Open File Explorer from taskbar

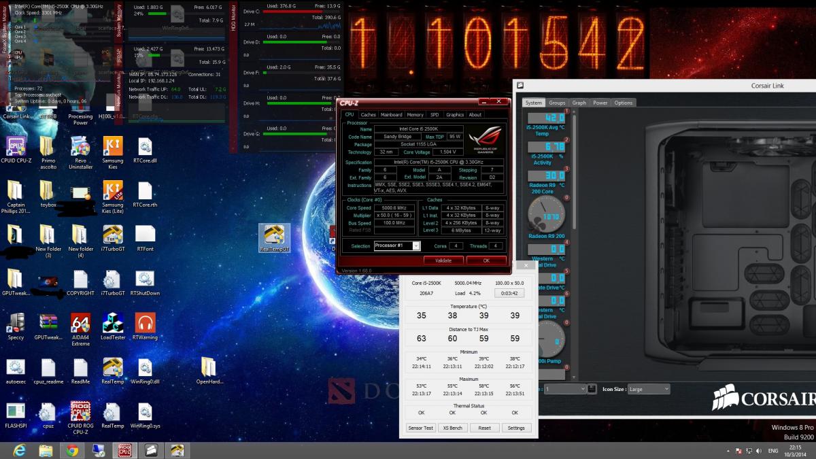(46, 450)
